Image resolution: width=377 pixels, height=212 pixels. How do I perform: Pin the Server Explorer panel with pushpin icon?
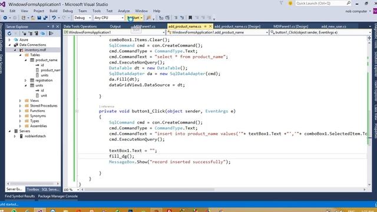(53, 26)
